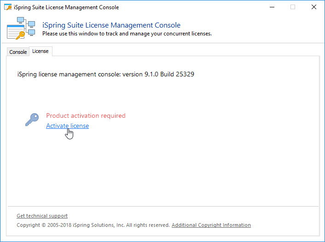The height and width of the screenshot is (242, 325).
Task: Click blank tab strip right of License tab
Action: click(184, 51)
